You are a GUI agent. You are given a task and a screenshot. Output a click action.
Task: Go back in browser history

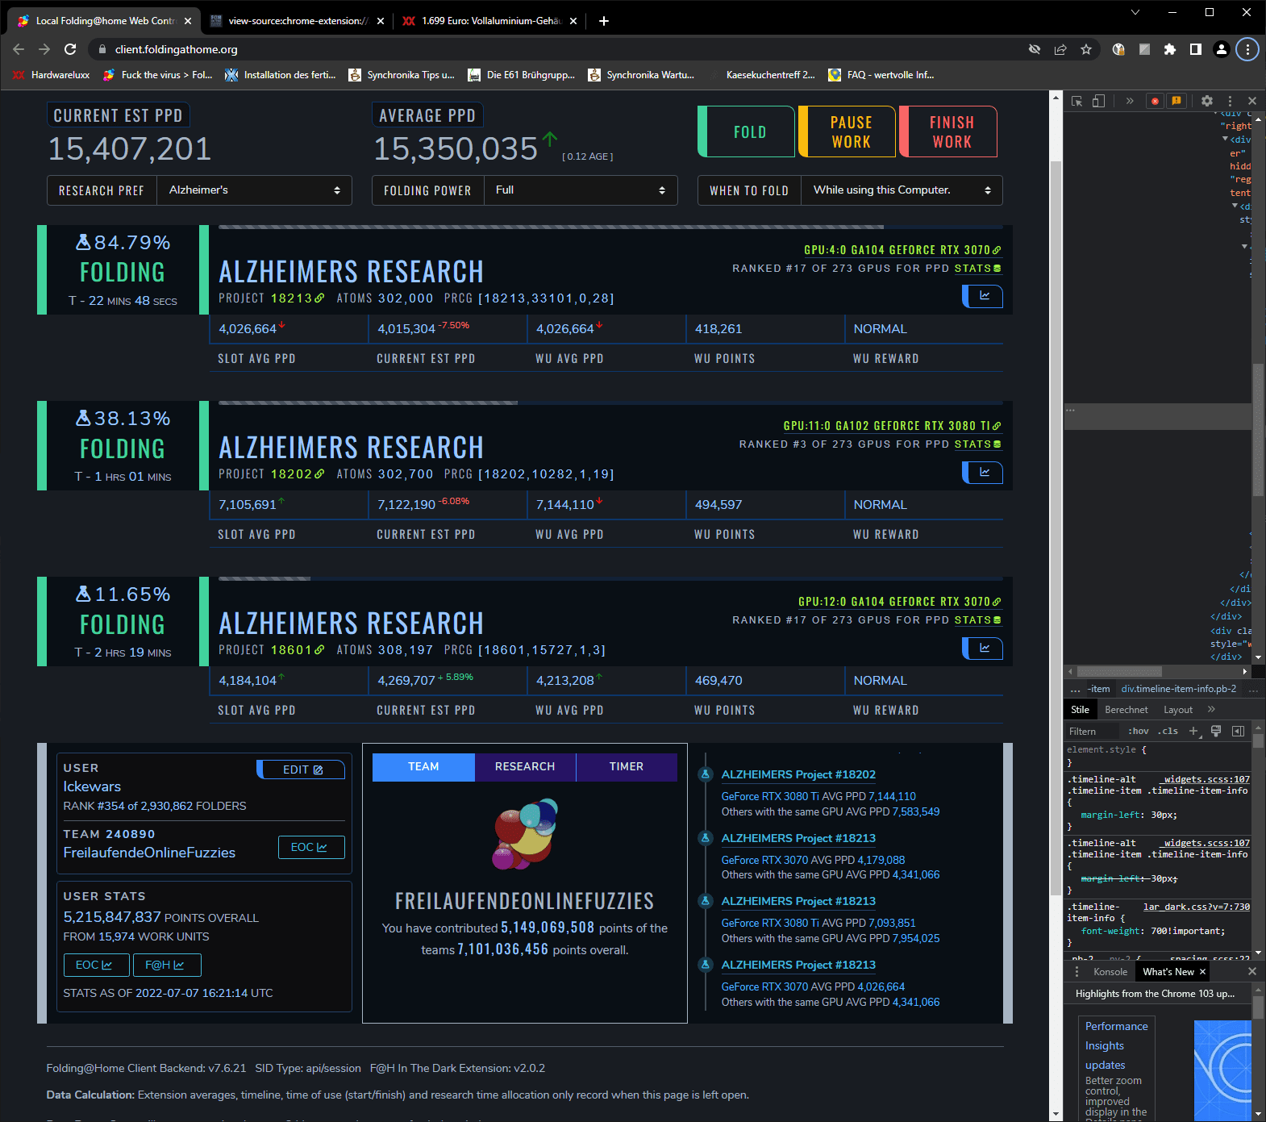pos(19,49)
